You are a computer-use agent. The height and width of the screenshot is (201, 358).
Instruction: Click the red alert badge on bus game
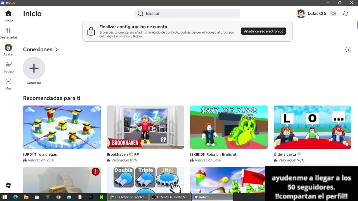pyautogui.click(x=96, y=171)
